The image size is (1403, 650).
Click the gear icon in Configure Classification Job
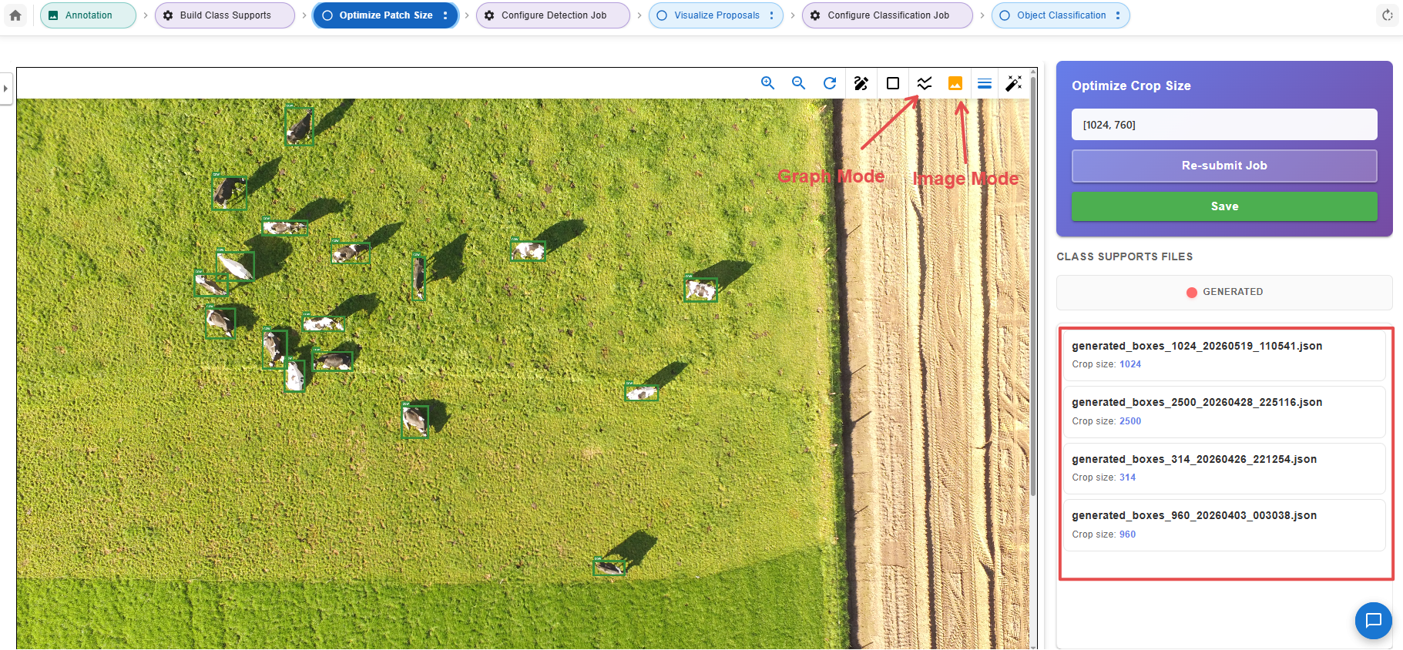(x=815, y=15)
